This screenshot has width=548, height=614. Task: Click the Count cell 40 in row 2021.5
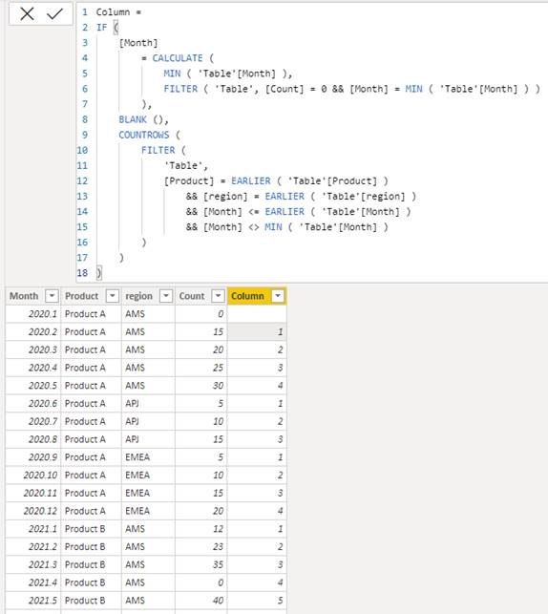point(200,601)
